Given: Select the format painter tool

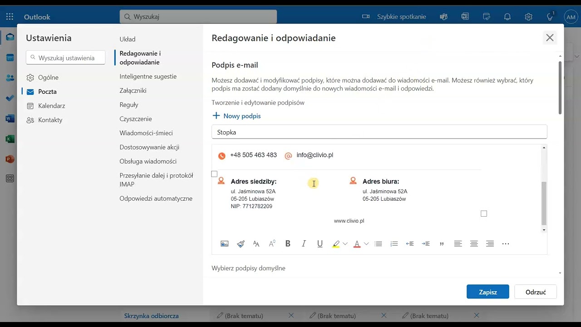Looking at the screenshot, I should tap(241, 244).
